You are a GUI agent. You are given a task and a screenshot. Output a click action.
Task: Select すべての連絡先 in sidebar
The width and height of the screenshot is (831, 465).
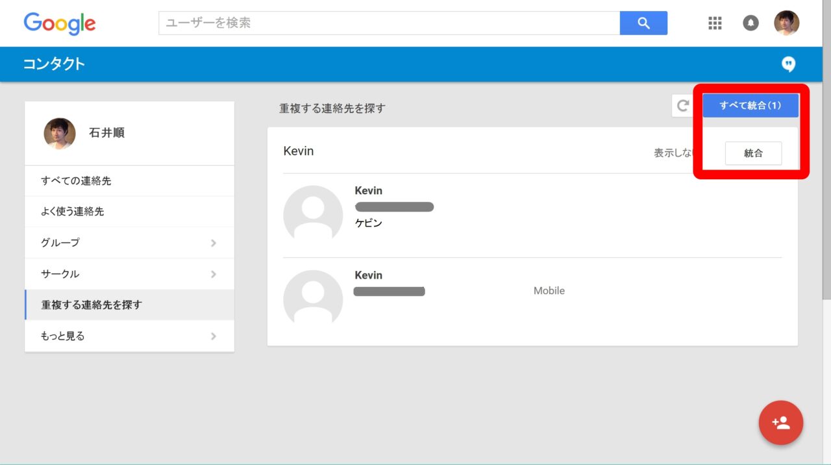point(77,181)
